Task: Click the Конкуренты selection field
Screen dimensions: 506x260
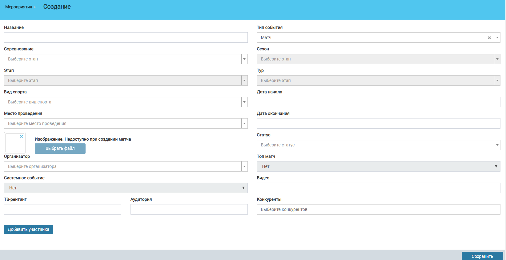Action: pyautogui.click(x=378, y=209)
